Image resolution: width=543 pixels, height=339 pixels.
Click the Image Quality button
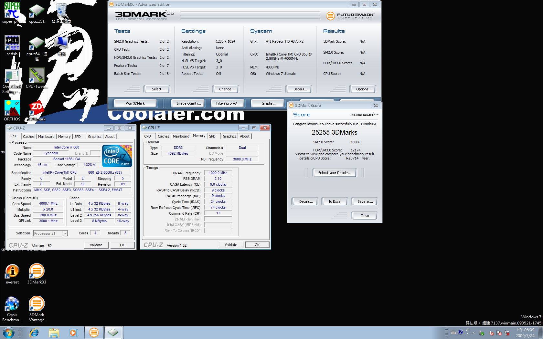tap(188, 103)
